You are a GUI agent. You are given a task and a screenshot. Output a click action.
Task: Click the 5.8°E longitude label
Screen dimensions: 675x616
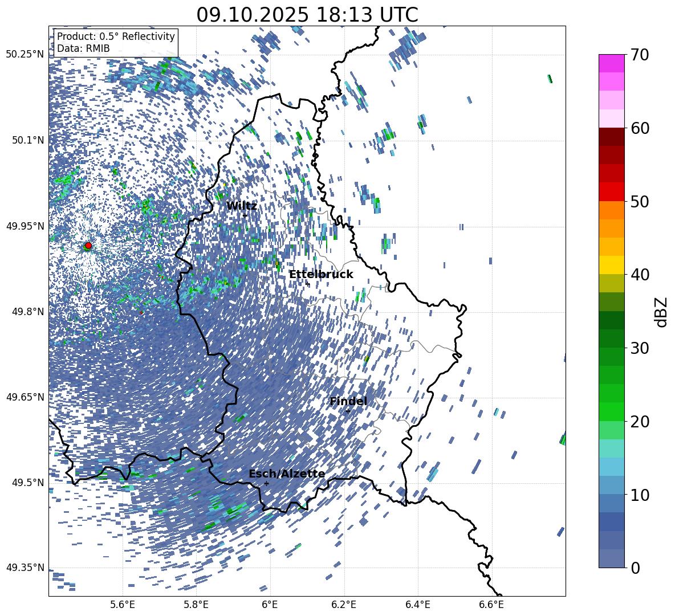coord(196,605)
